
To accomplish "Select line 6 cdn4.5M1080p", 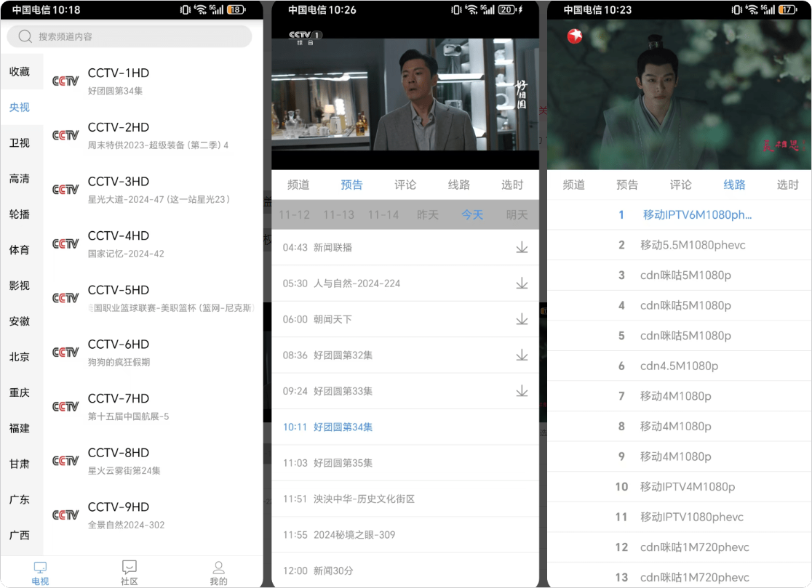I will (x=679, y=366).
